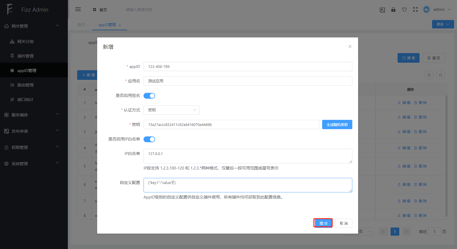
Task: Close the 新增 dialog with X
Action: pyautogui.click(x=350, y=46)
